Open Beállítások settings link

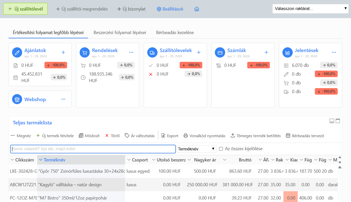coord(170,9)
